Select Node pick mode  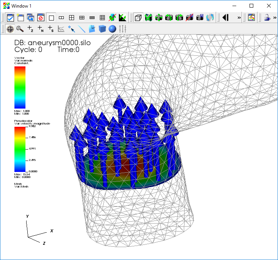click(x=41, y=29)
